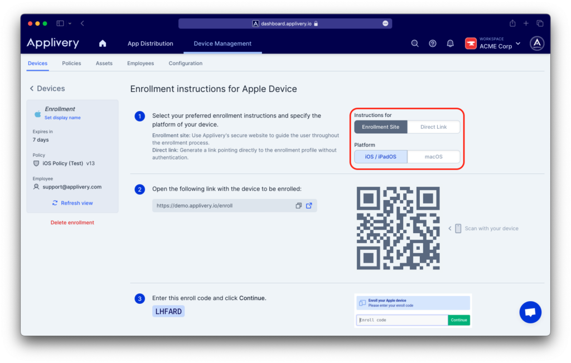Screen dimensions: 571x363
Task: Open Device Management menu
Action: [x=222, y=43]
